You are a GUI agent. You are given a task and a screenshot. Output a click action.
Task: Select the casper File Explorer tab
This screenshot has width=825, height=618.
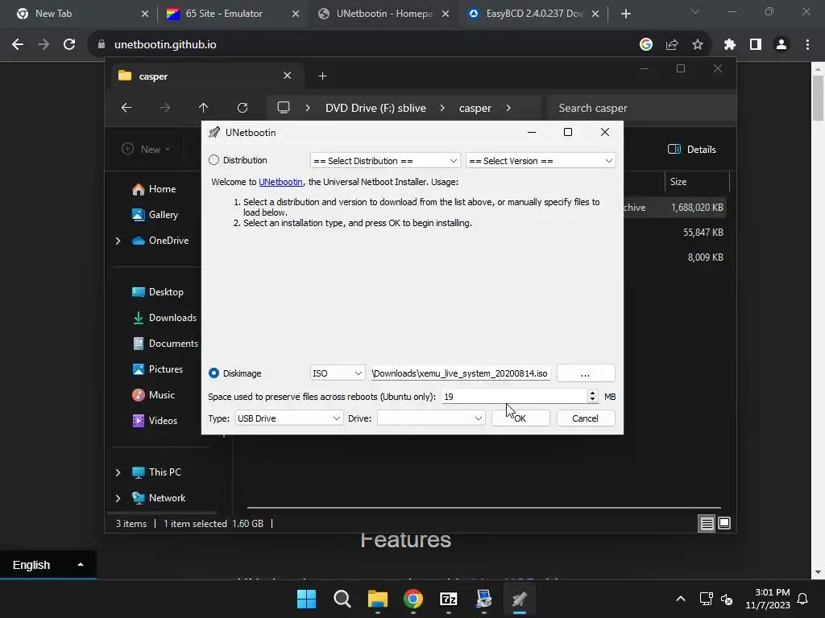point(207,76)
